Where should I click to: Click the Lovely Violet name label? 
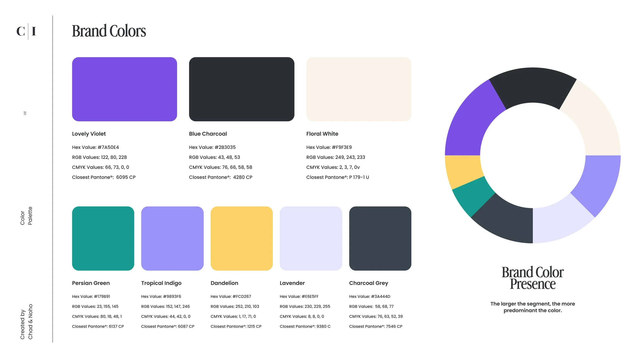coord(89,134)
